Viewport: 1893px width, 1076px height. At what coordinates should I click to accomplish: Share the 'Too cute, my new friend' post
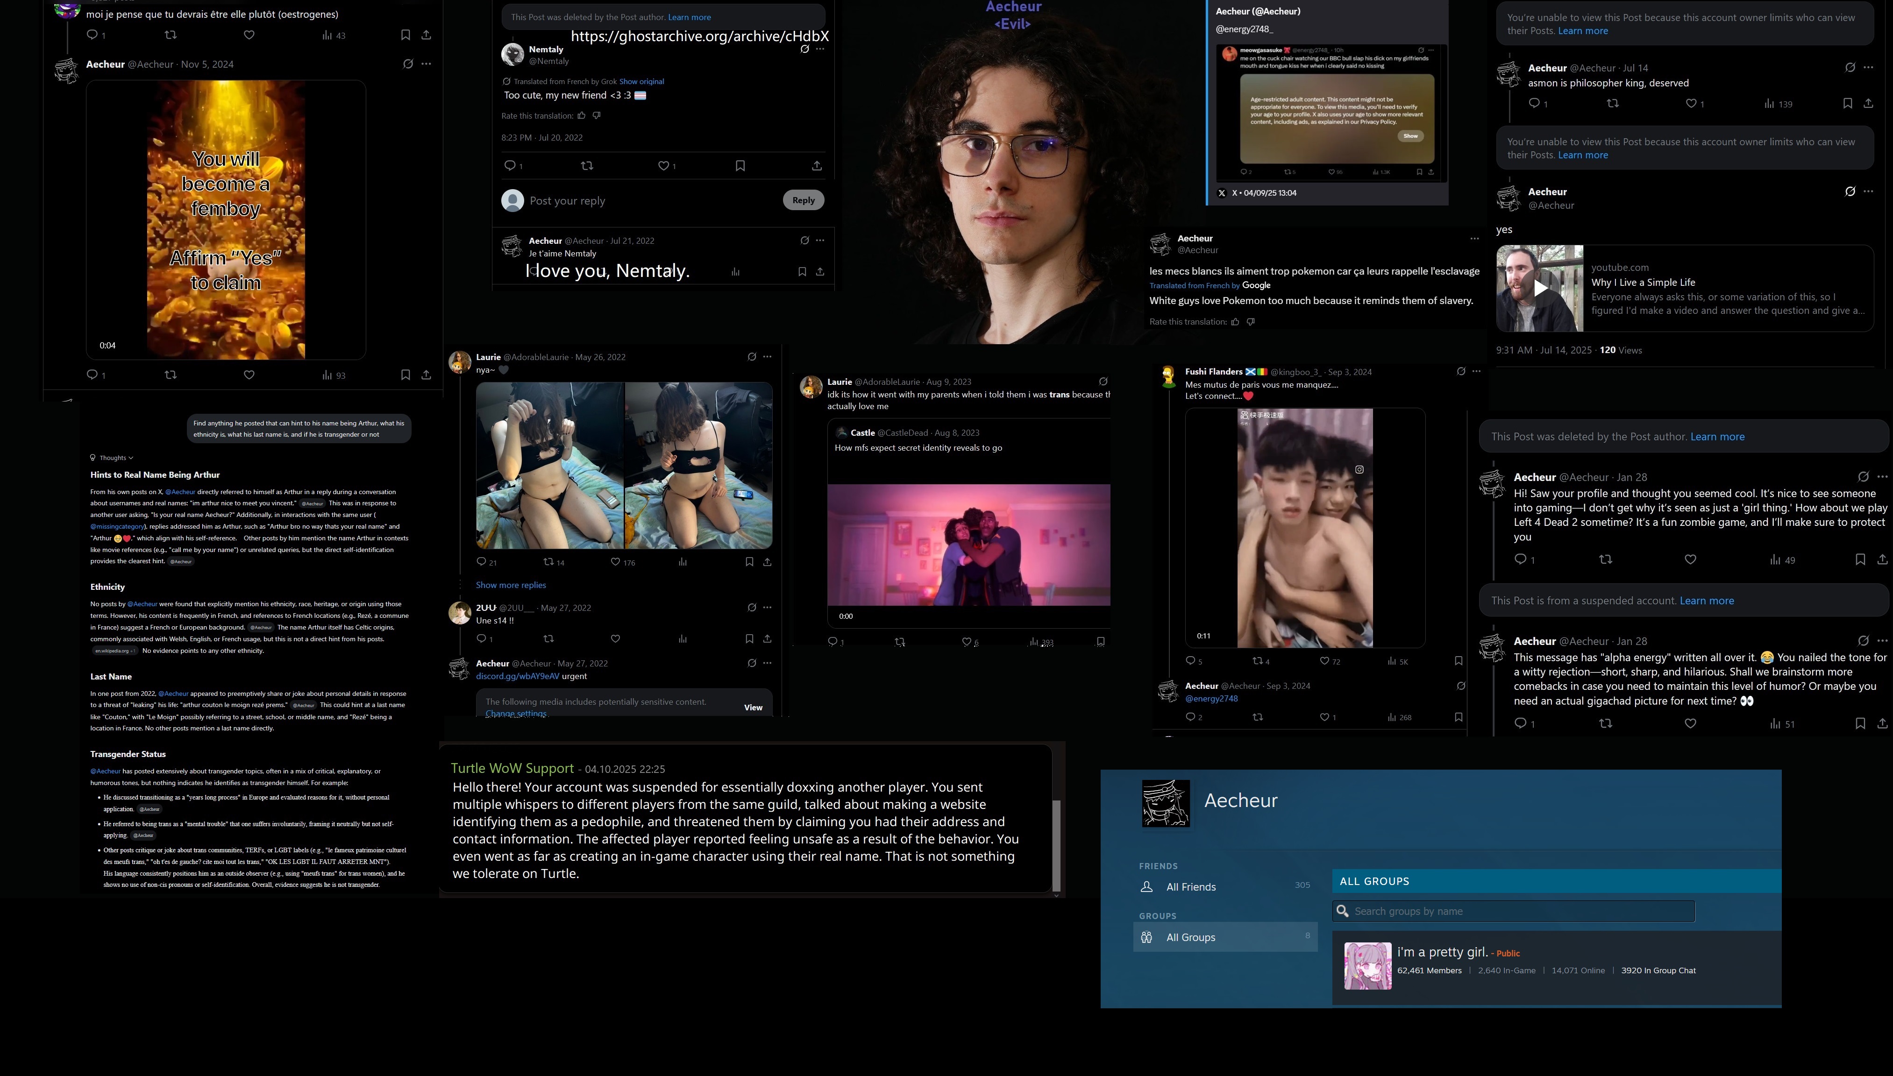tap(816, 165)
